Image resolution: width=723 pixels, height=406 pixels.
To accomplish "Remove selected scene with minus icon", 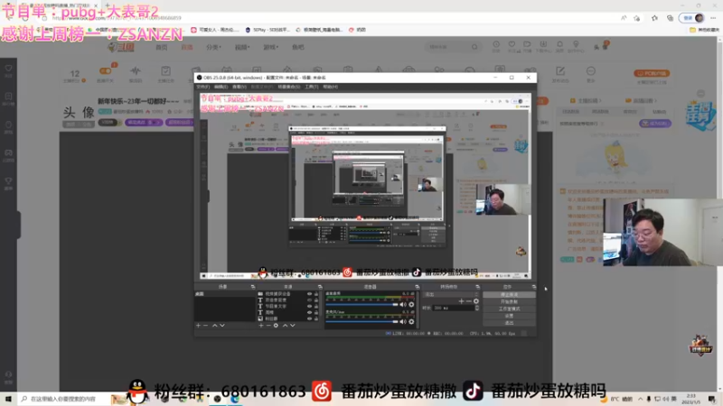I will coord(206,326).
